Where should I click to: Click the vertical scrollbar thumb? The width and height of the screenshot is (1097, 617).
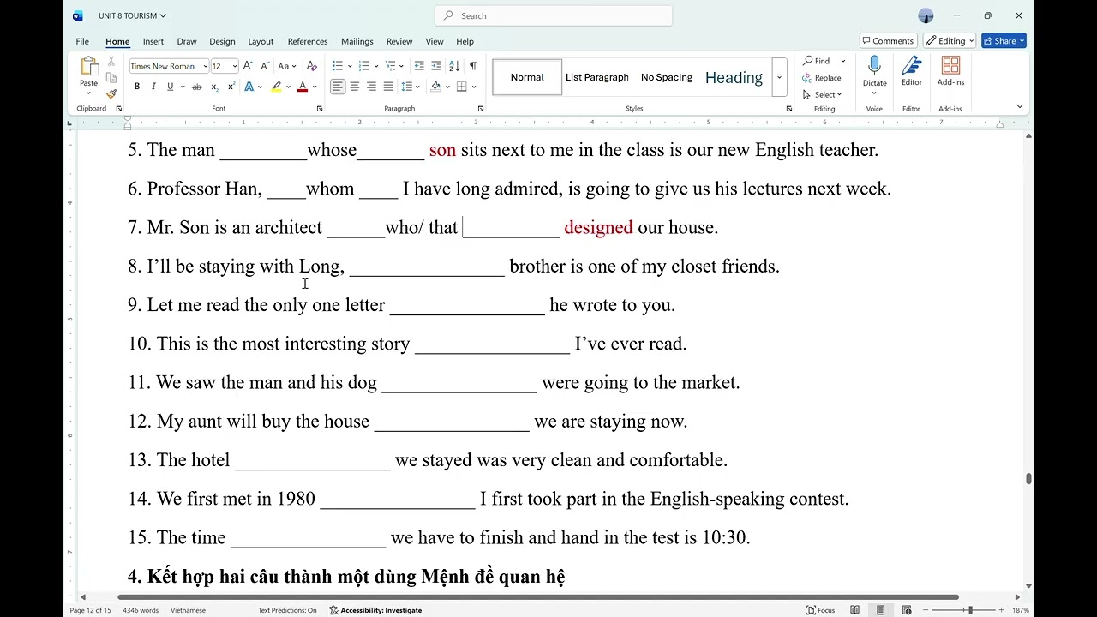(x=1028, y=479)
